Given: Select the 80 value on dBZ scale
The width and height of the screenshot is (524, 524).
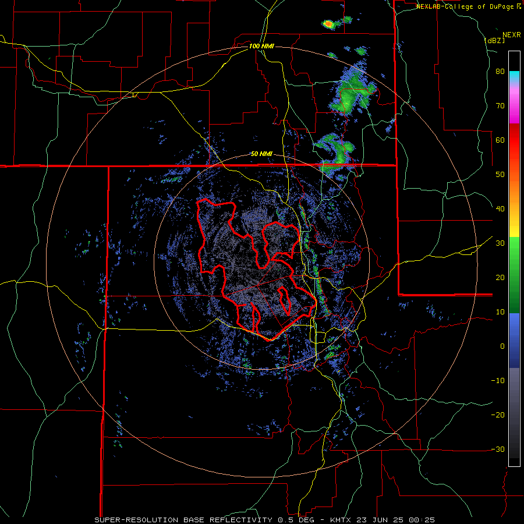Looking at the screenshot, I should click(x=500, y=72).
